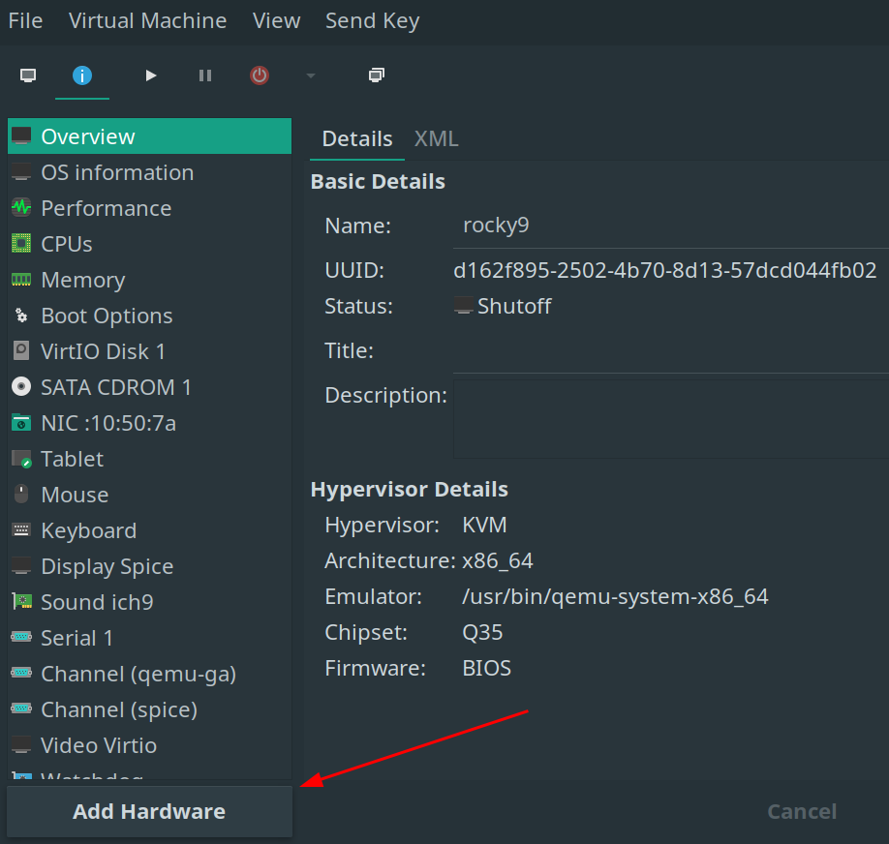
Task: Click the manage snapshots toolbar icon
Action: click(x=377, y=75)
